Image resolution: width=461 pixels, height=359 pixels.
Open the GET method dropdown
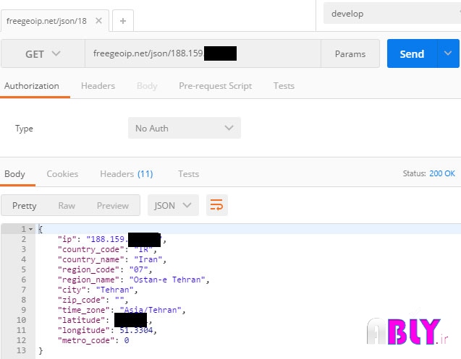(43, 53)
